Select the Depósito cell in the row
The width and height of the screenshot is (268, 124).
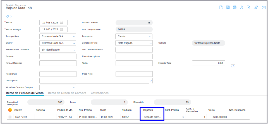click(x=152, y=117)
